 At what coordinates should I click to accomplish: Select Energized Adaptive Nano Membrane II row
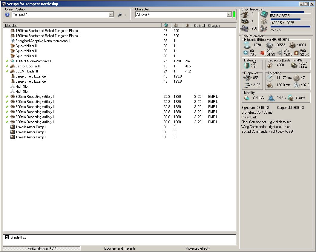click(x=119, y=41)
